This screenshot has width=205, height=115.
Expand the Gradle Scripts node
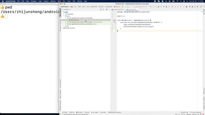click(x=62, y=28)
